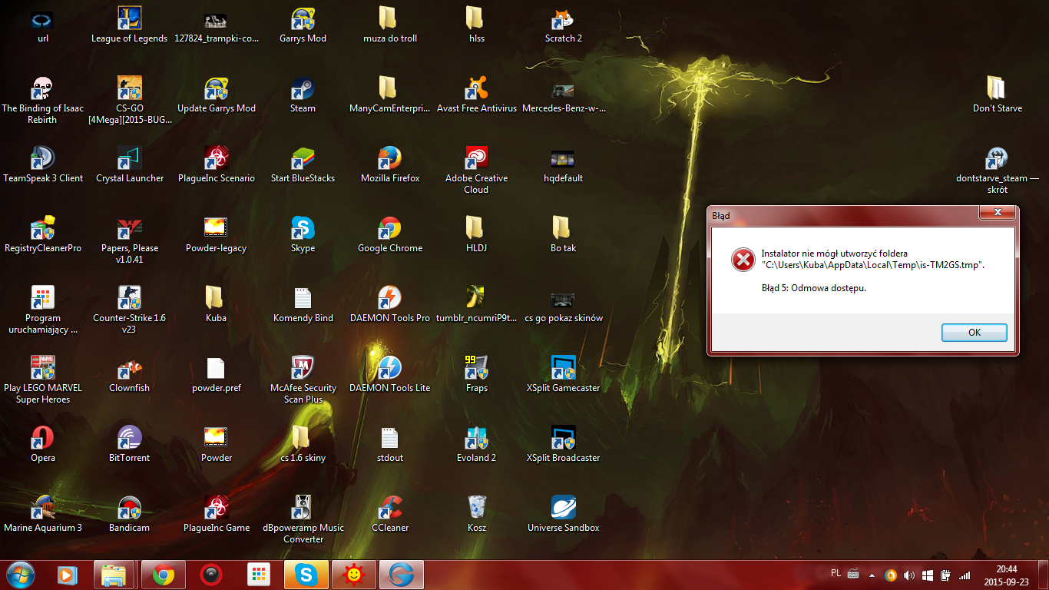Select the Steam desktop shortcut

303,94
